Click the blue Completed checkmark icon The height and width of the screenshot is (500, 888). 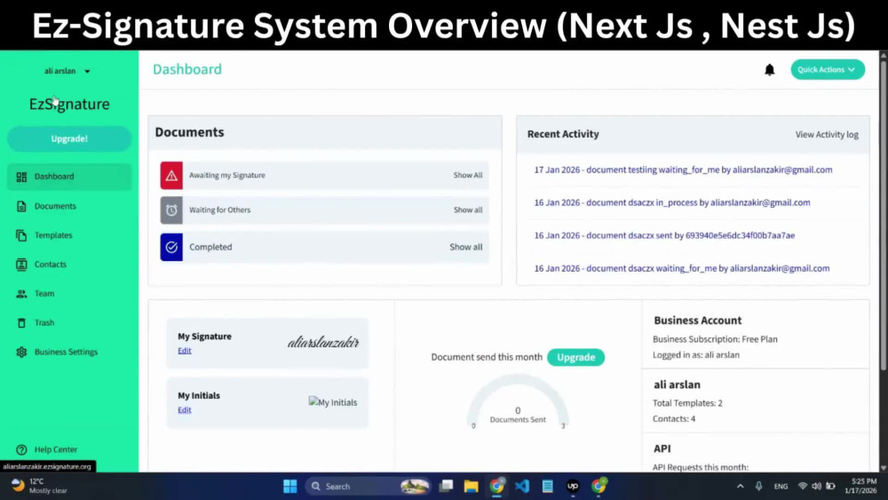coord(171,247)
